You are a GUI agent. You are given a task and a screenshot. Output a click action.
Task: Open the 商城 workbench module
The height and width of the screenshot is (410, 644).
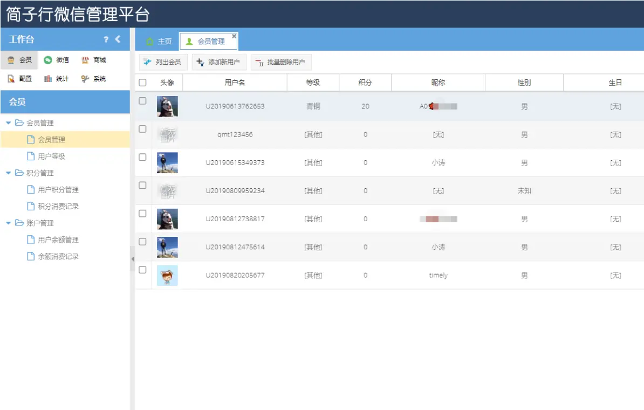coord(94,60)
